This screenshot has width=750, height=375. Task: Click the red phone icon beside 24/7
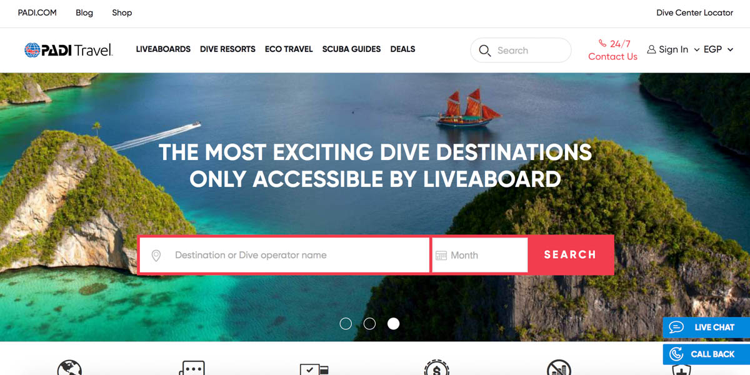602,44
